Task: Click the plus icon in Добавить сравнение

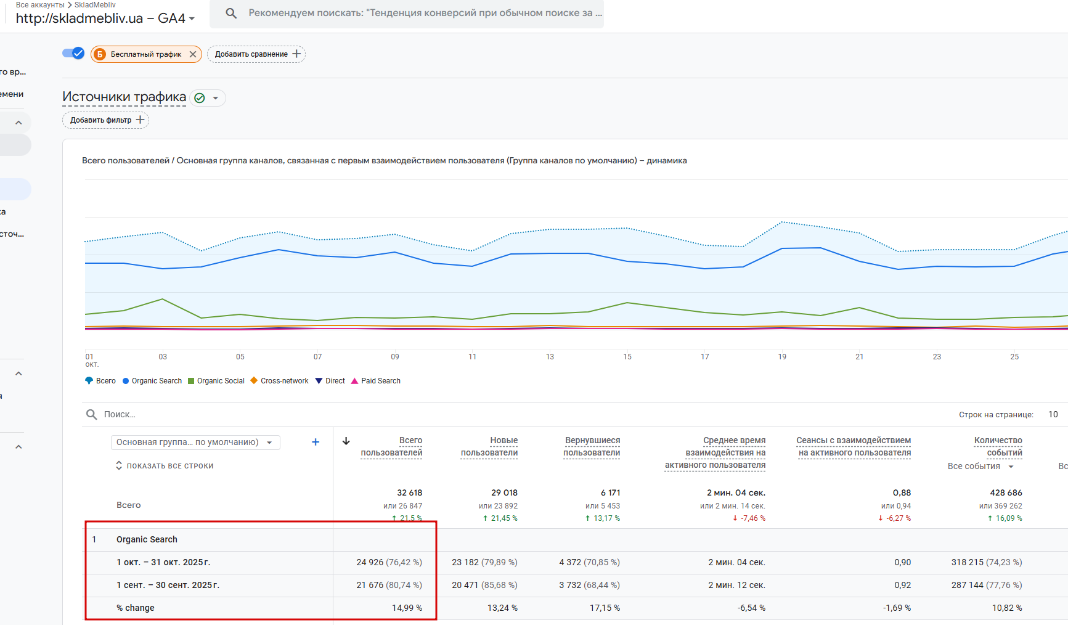Action: tap(297, 54)
